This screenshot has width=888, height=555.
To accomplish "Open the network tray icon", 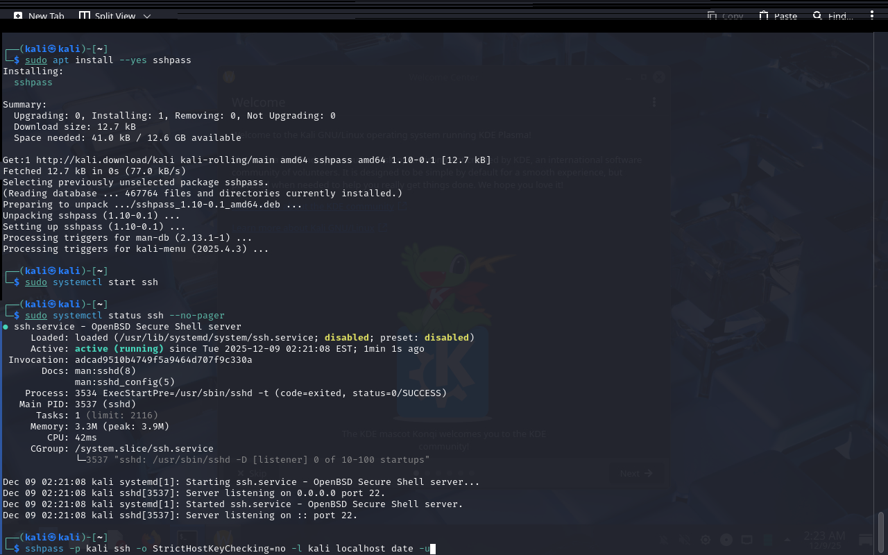I will tap(747, 540).
